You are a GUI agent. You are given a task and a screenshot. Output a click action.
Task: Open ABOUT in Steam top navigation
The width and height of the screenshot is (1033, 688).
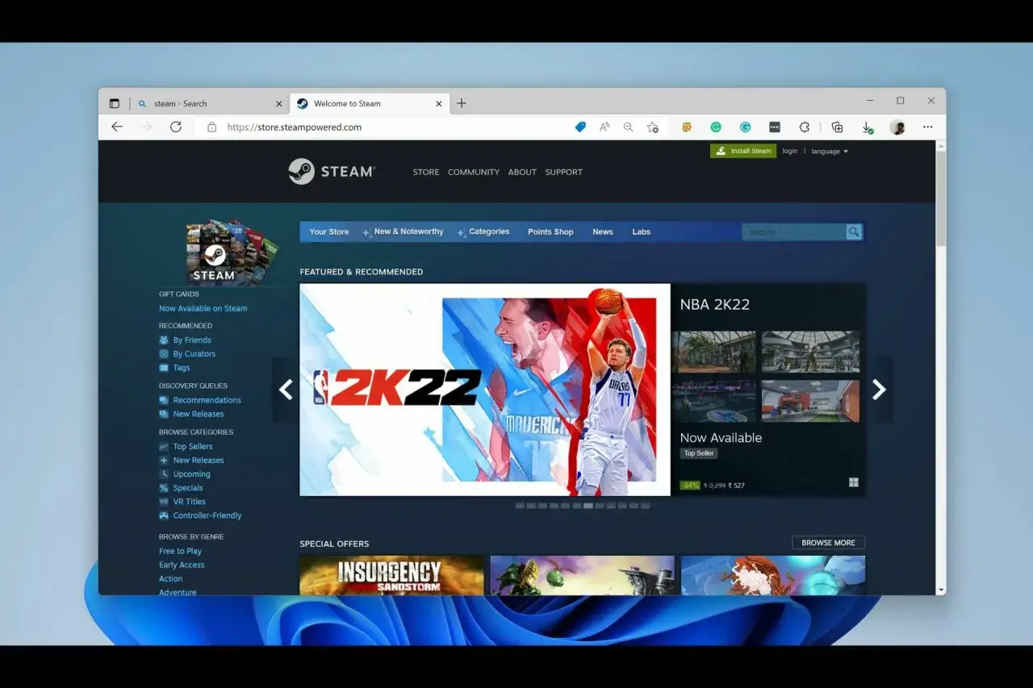(522, 172)
